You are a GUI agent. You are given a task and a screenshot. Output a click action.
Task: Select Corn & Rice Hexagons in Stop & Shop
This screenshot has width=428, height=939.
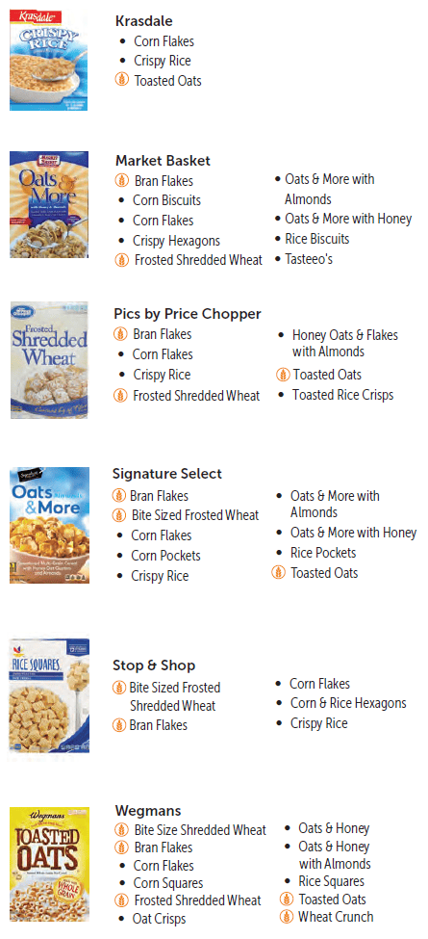click(348, 703)
